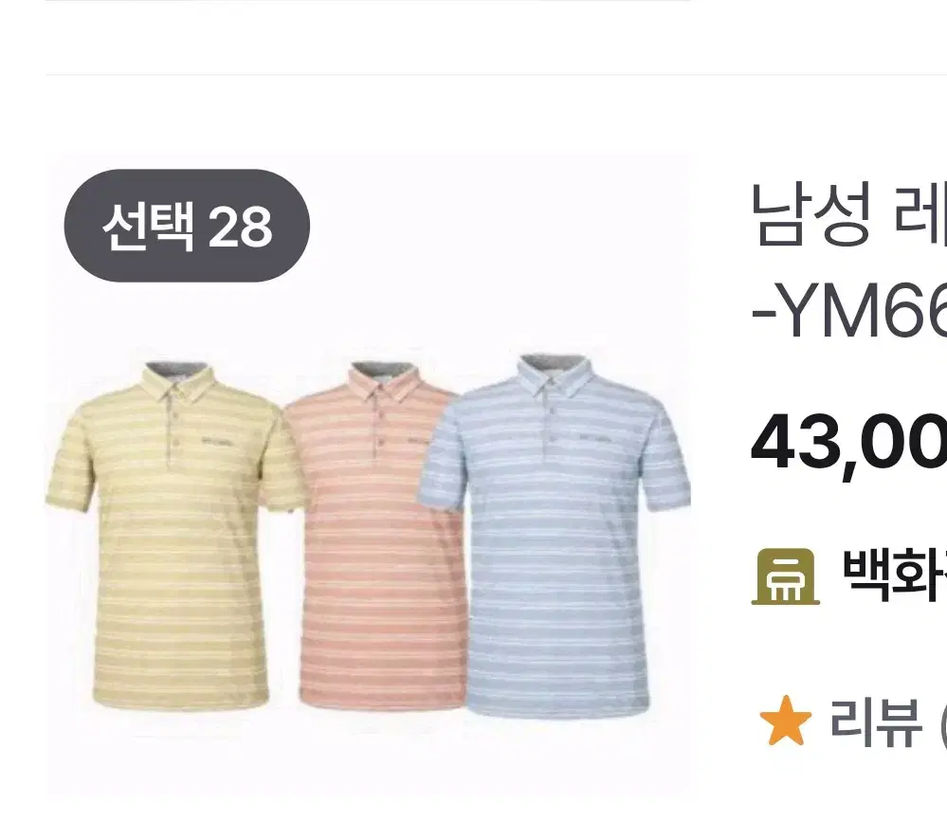Click the chest logo on pink shirt
947x822 pixels.
coord(417,440)
